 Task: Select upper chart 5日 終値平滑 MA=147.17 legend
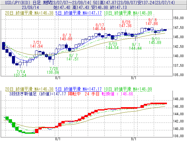click(x=79, y=13)
